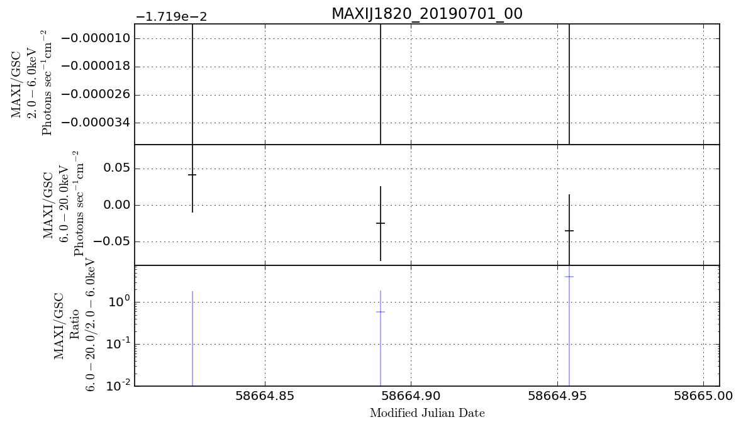Click the third 6–20 keV data point near −0.035

click(569, 231)
